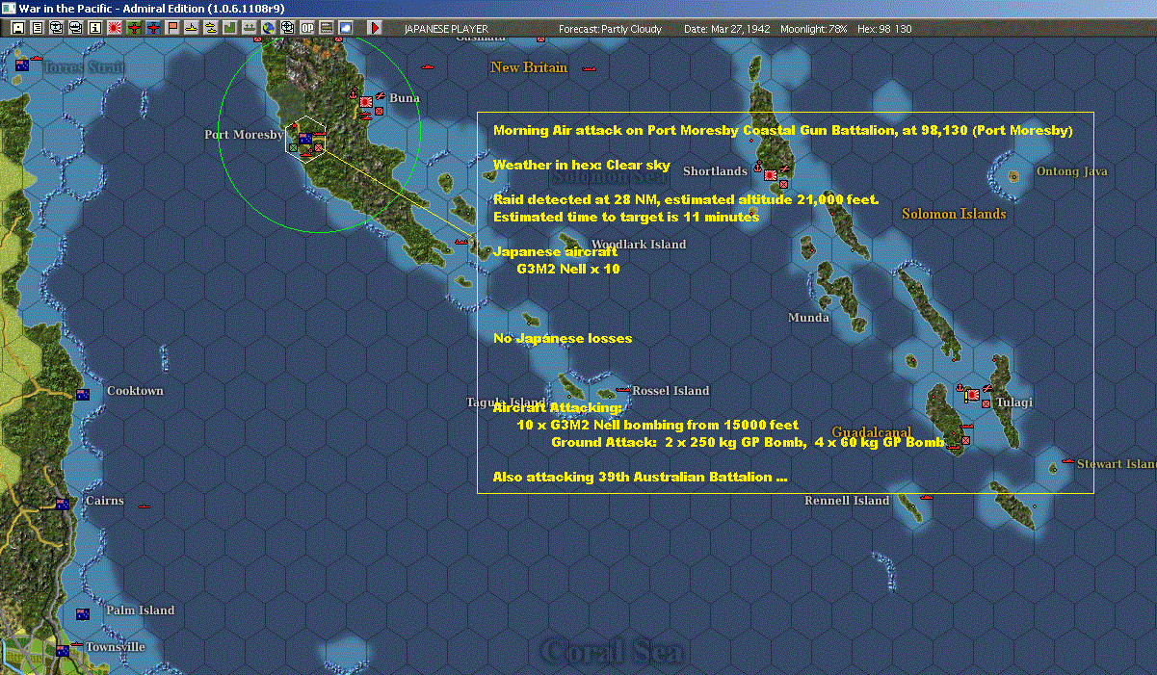Screen dimensions: 1157x675
Task: Select the Japanese flag base at Tulagi
Action: [x=973, y=395]
